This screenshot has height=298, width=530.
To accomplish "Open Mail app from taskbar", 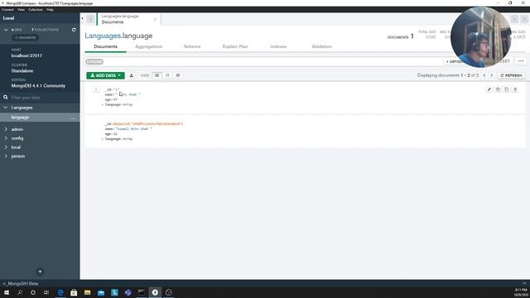I will pos(101,292).
